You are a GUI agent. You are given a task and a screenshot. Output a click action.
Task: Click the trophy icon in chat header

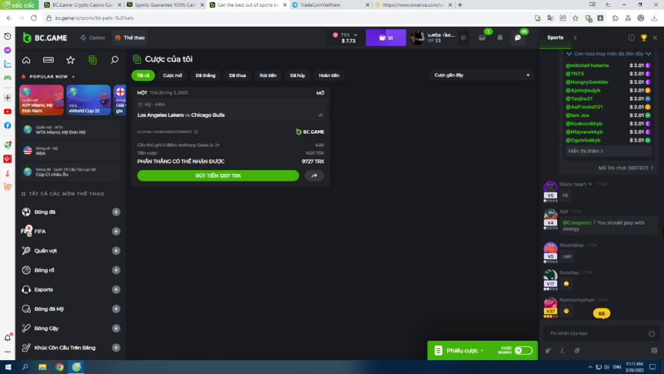[643, 38]
